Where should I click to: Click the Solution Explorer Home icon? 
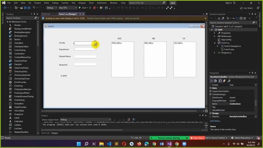coord(219,18)
